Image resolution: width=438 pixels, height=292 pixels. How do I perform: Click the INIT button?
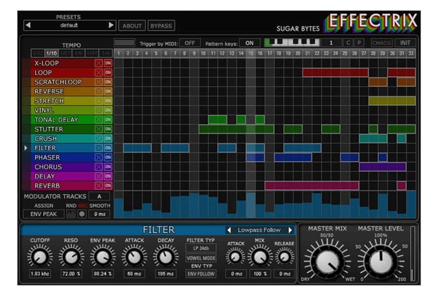405,43
